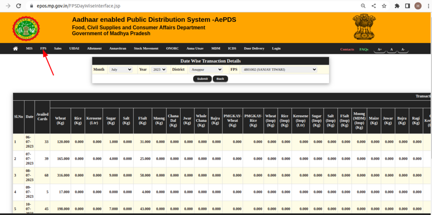
Task: Open the browser extensions puzzle icon
Action: pyautogui.click(x=397, y=6)
